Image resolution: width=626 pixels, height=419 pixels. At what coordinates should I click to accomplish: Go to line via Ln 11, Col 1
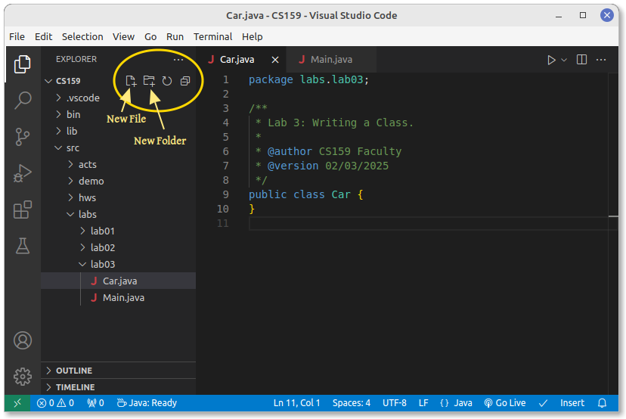coord(296,403)
